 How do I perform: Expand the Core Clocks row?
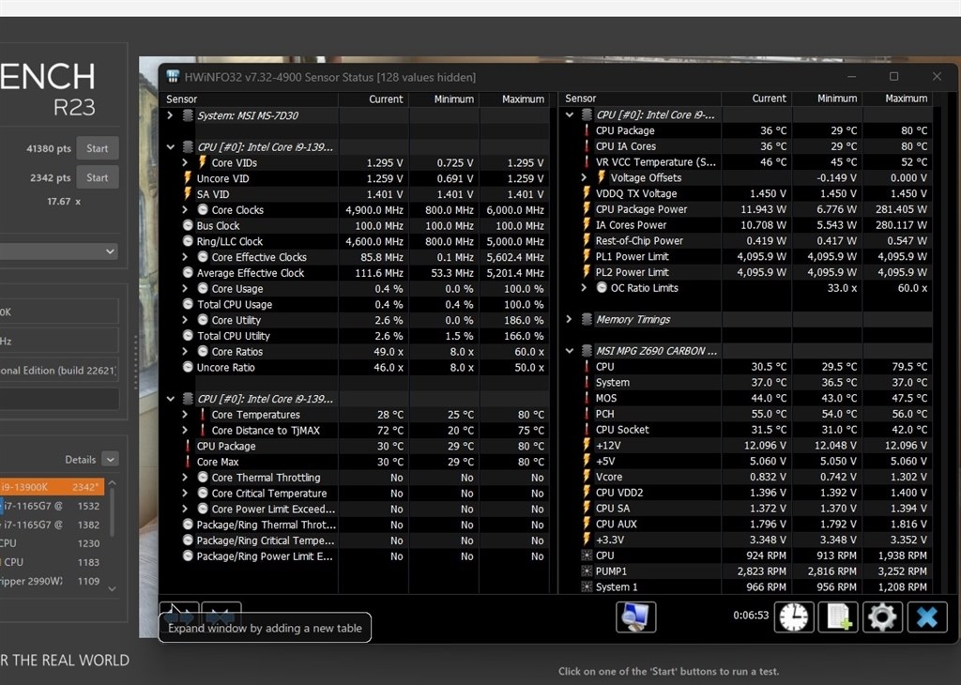(185, 209)
